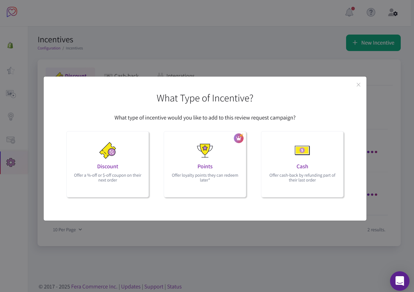Image resolution: width=414 pixels, height=292 pixels.
Task: Click the help question mark icon
Action: (371, 12)
